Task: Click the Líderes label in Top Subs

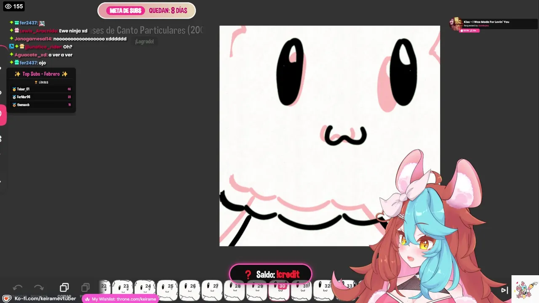Action: (x=43, y=82)
